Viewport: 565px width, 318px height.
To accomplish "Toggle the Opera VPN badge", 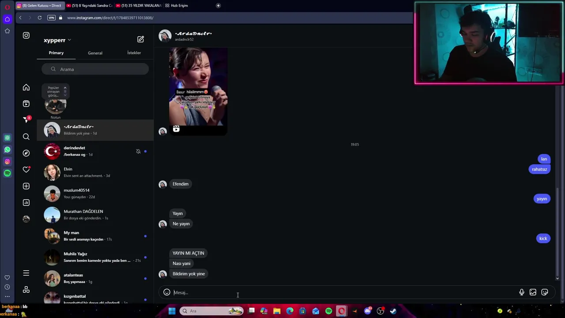I will pos(51,18).
